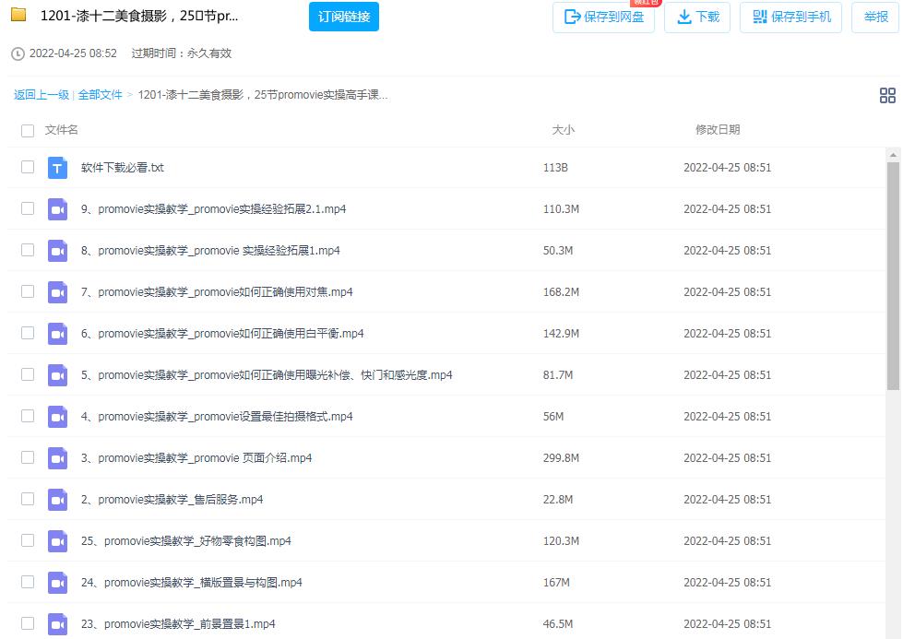The height and width of the screenshot is (639, 903).
Task: Click 保存到网盘 button
Action: pos(603,18)
